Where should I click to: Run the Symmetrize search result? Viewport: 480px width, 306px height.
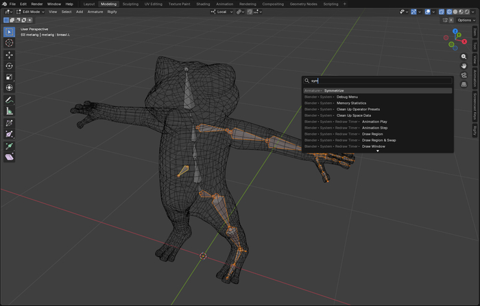tap(334, 90)
